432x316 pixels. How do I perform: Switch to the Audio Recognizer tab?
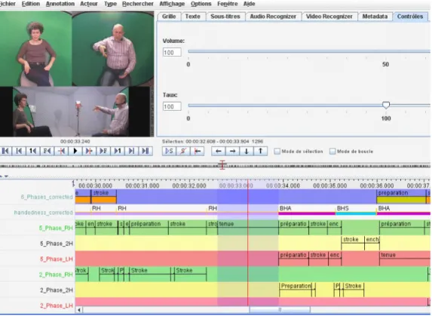[273, 17]
